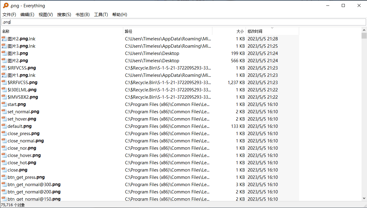Select file name set_normal.png
Image resolution: width=367 pixels, height=208 pixels.
(23, 111)
